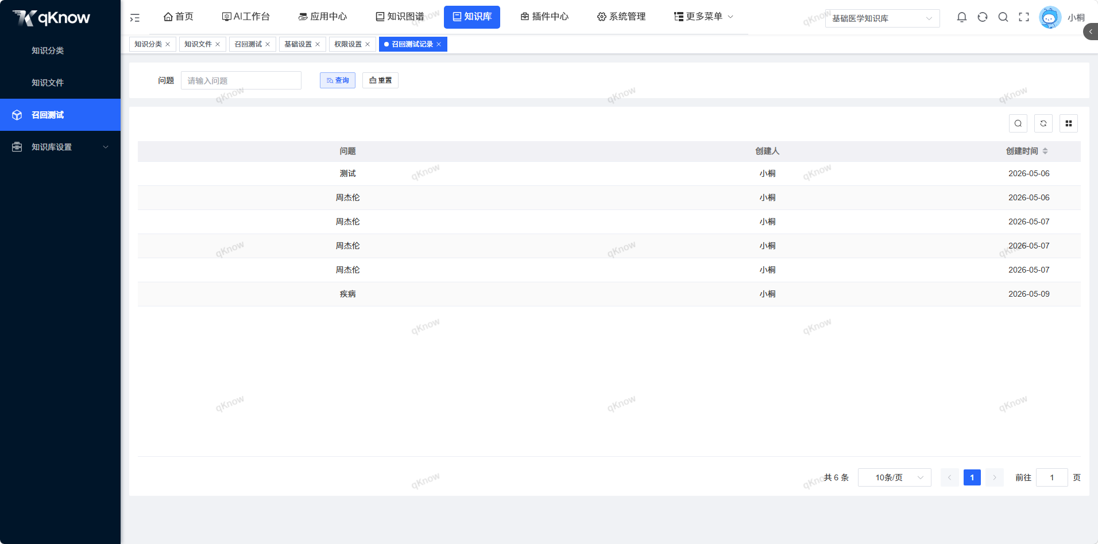Expand the right-edge settings drawer arrow
1098x544 pixels.
click(1091, 32)
